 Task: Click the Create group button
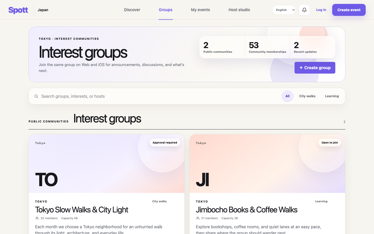click(315, 68)
